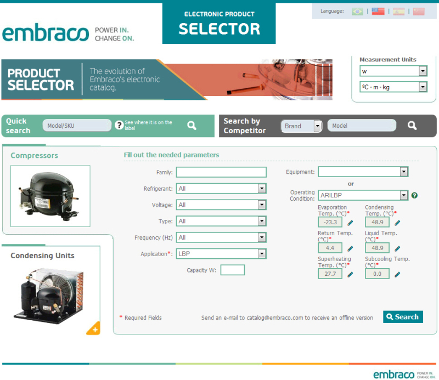The height and width of the screenshot is (380, 439).
Task: Click the embraco logo at top
Action: [46, 33]
